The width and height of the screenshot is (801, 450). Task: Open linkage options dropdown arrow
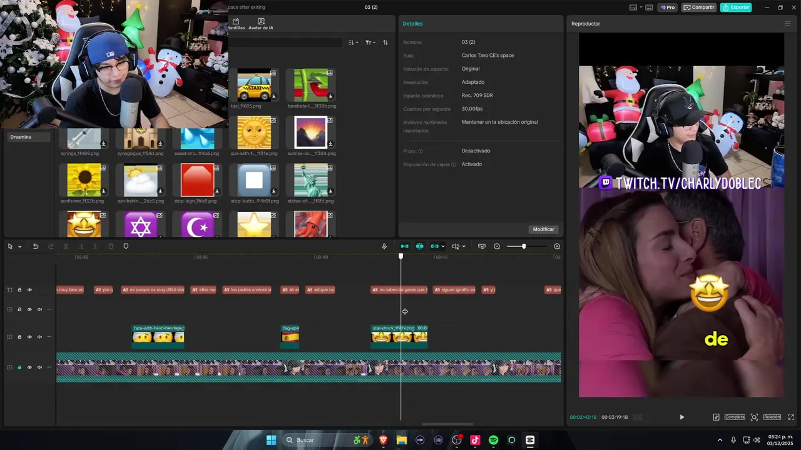443,246
